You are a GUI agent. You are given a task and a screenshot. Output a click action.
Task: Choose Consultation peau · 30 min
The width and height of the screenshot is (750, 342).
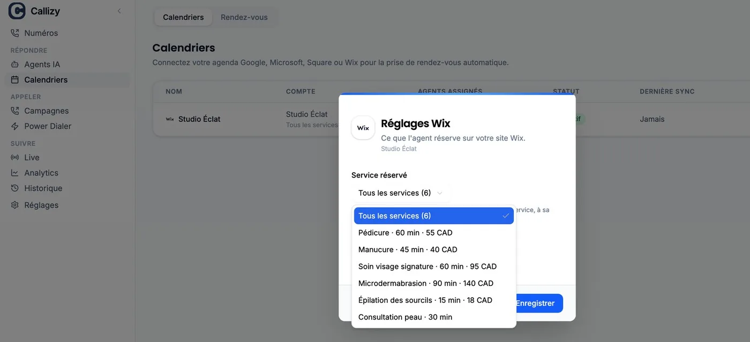434,317
